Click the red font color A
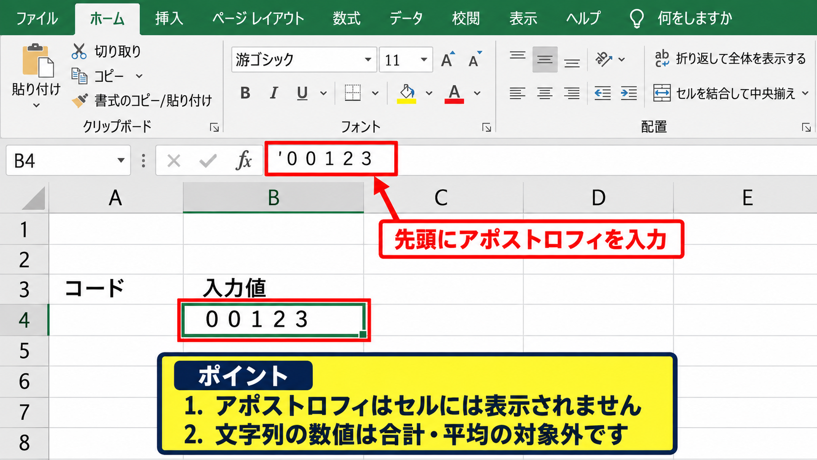 tap(454, 93)
